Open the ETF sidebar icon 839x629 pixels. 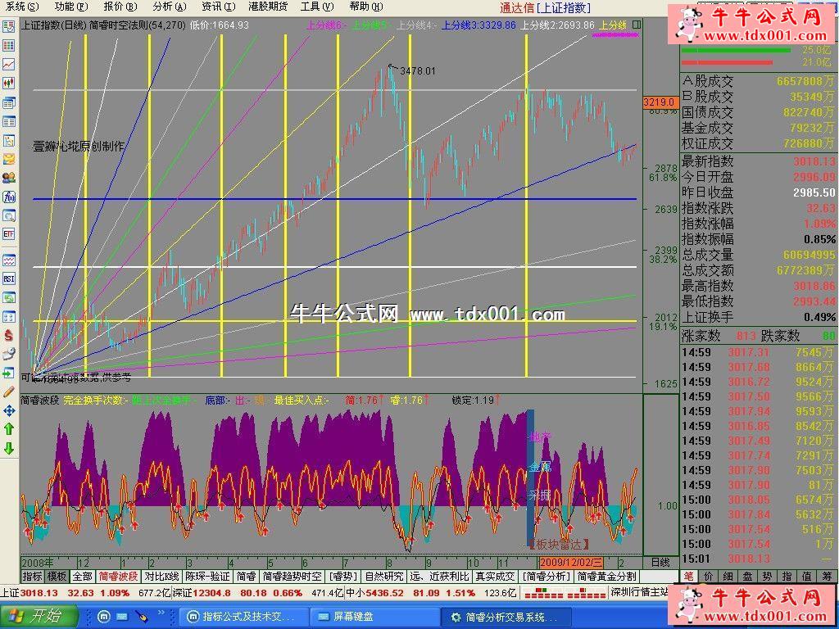8,234
